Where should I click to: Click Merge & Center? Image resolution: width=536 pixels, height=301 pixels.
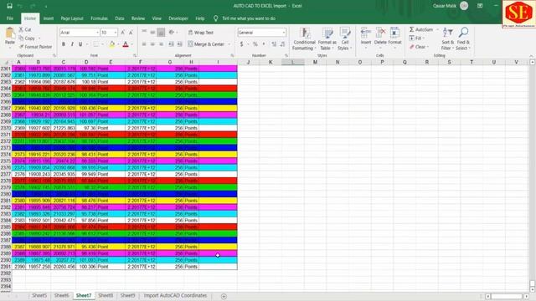point(206,44)
